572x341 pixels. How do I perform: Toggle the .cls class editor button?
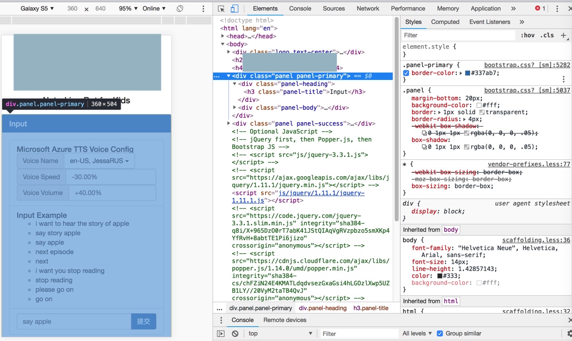(x=547, y=35)
